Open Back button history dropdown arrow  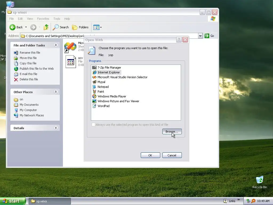(26, 27)
